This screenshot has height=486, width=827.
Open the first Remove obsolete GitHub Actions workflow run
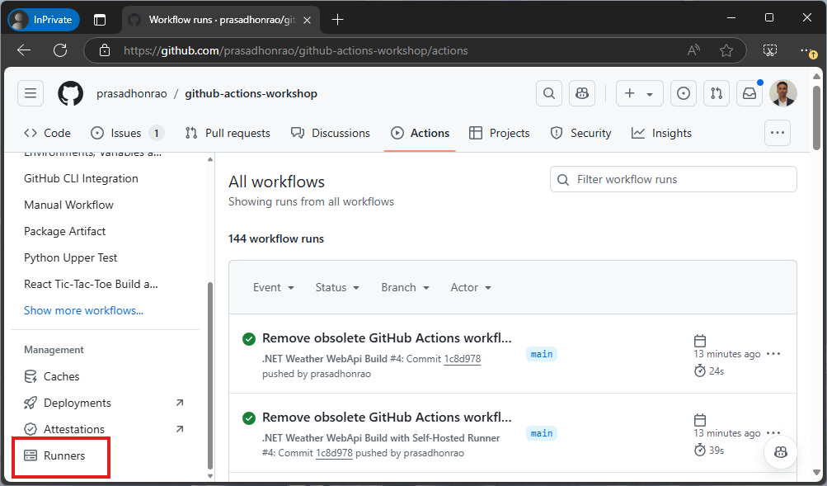388,338
